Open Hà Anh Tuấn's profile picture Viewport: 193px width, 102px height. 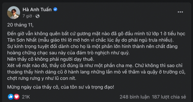pos(14,12)
